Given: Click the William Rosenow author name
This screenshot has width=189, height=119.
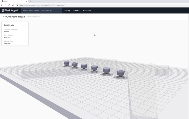Looking at the screenshot, I should [33, 17].
